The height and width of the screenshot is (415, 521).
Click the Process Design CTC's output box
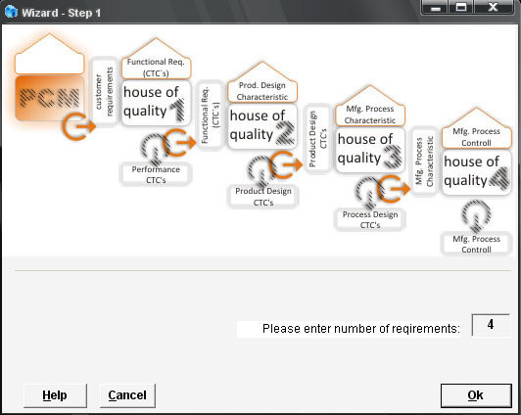coord(370,219)
